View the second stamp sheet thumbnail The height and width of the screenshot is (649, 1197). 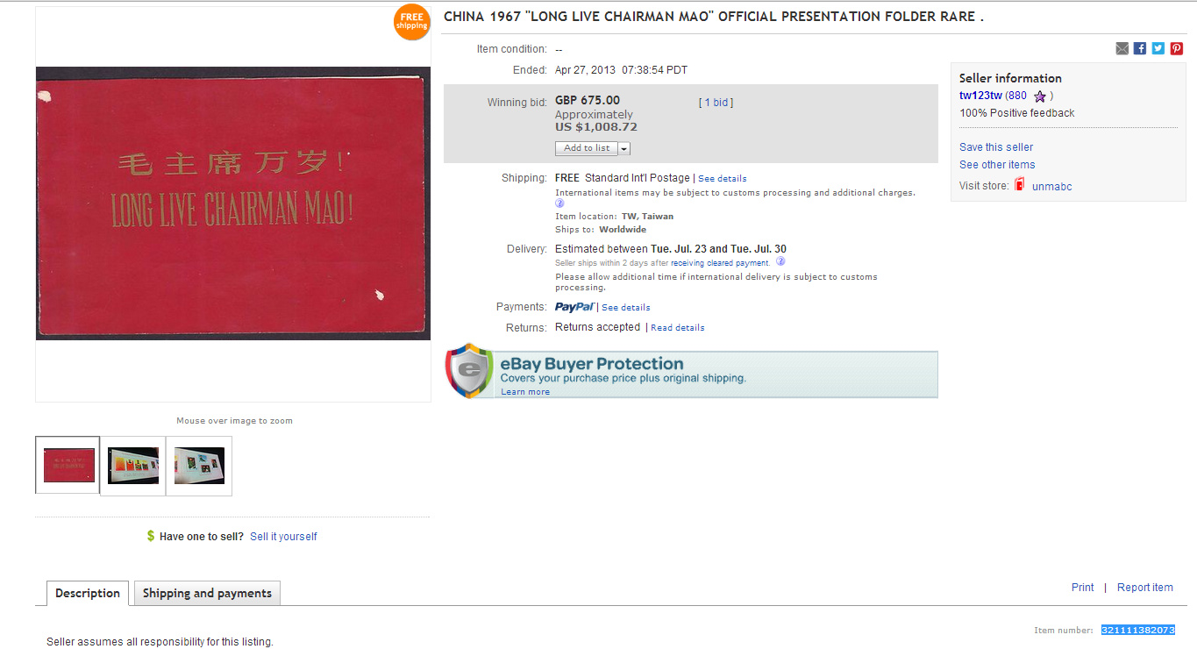[133, 466]
